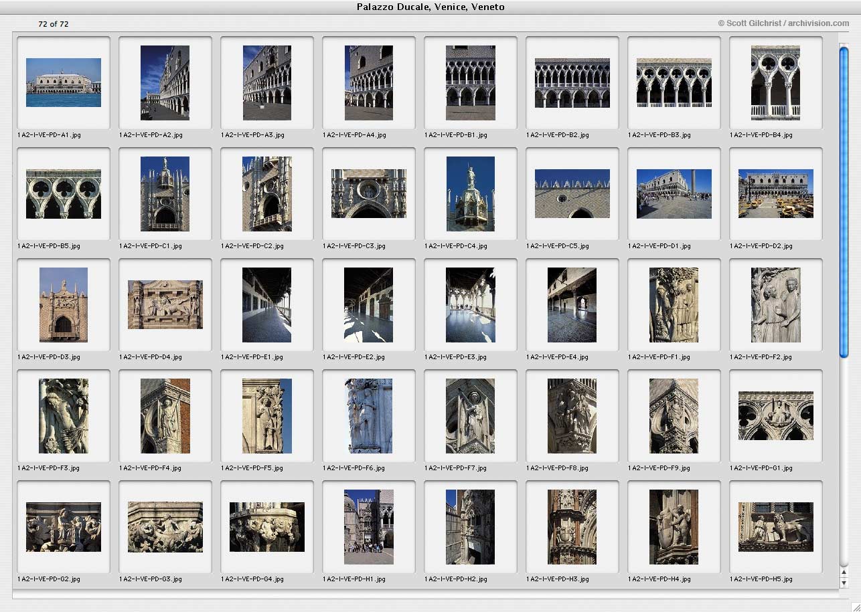Click thumbnail 1A2-I-VE-PD-F3.jpg
This screenshot has height=612, width=861.
click(x=64, y=416)
